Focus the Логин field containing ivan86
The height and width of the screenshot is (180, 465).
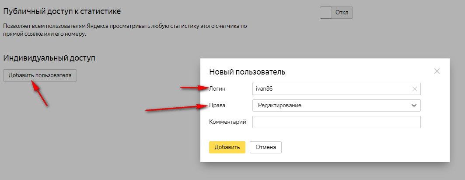(x=328, y=89)
